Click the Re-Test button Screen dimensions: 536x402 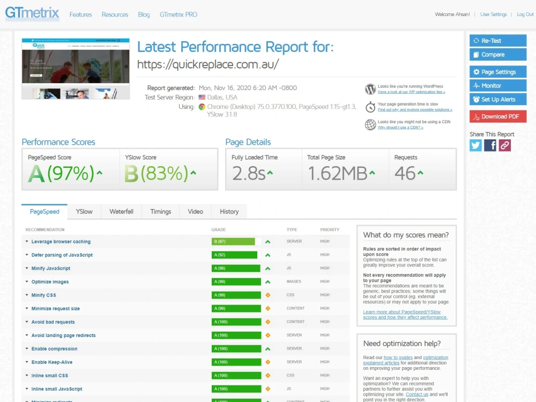[x=497, y=40]
